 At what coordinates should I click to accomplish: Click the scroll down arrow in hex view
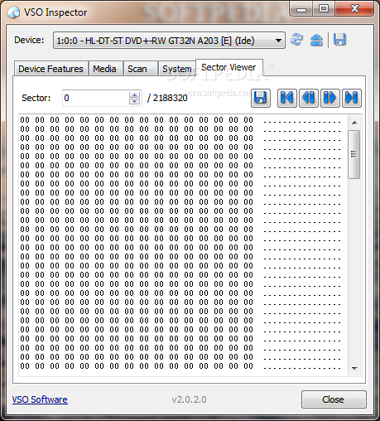(x=354, y=369)
